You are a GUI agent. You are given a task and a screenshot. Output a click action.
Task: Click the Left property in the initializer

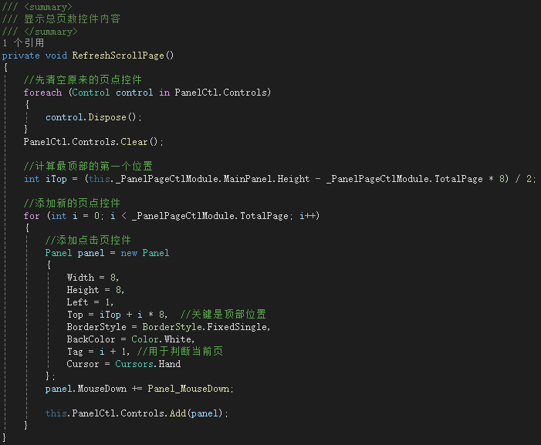pos(77,302)
